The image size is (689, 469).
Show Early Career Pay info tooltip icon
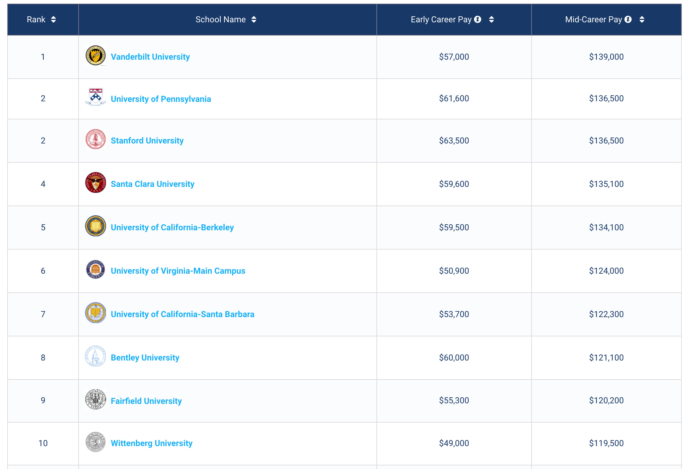pyautogui.click(x=478, y=19)
